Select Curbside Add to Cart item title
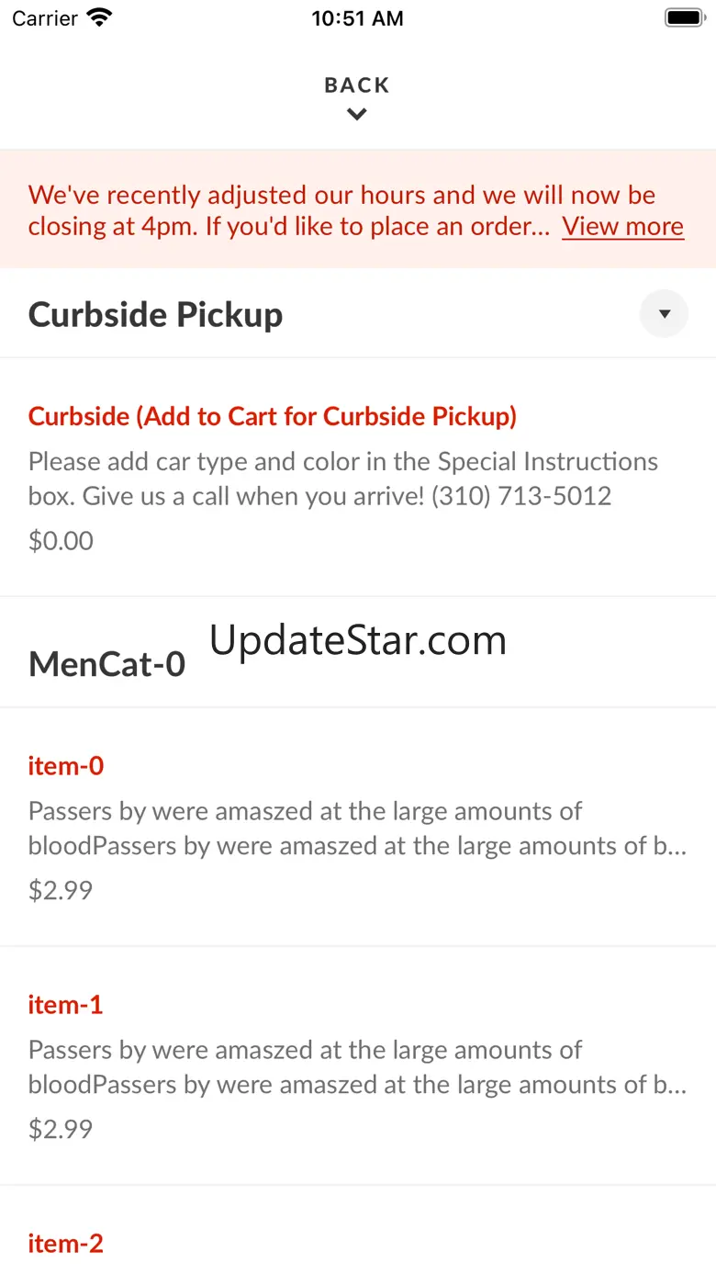Viewport: 716px width, 1274px height. 273,416
